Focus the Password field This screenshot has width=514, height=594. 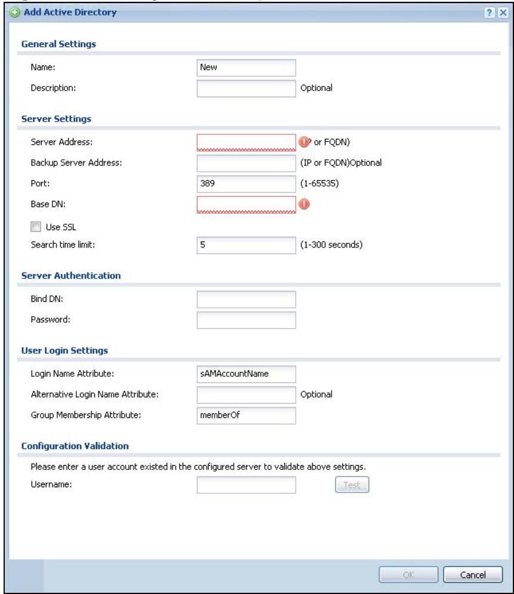coord(246,320)
